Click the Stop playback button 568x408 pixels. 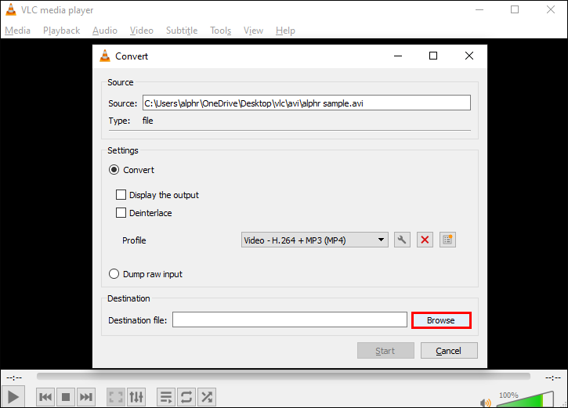point(66,397)
